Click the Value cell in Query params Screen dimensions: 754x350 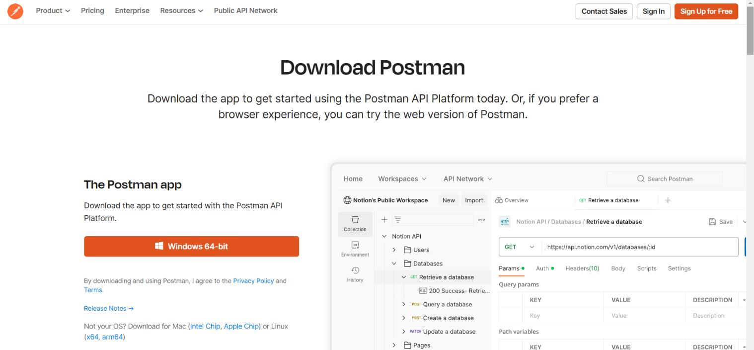645,316
